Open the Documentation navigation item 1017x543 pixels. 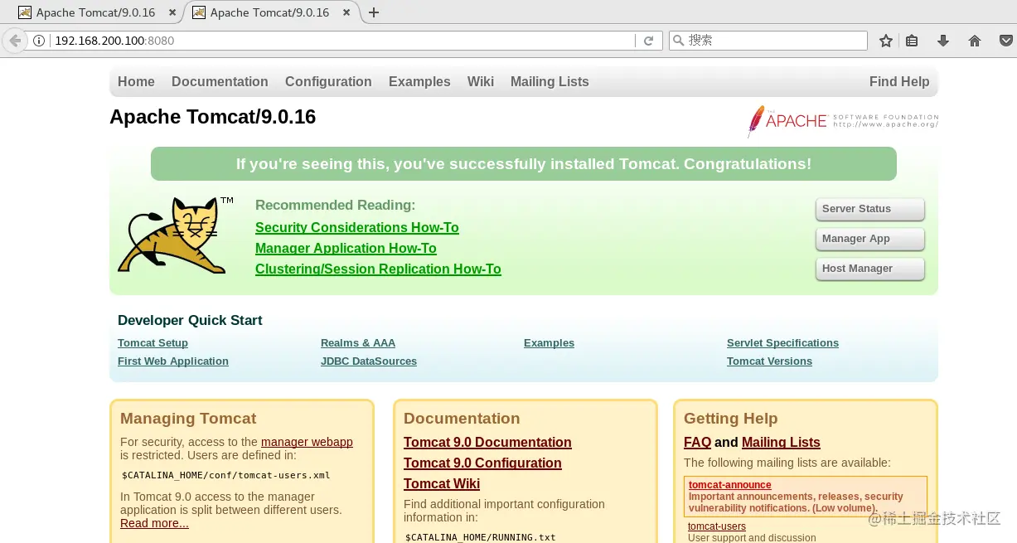(x=220, y=81)
